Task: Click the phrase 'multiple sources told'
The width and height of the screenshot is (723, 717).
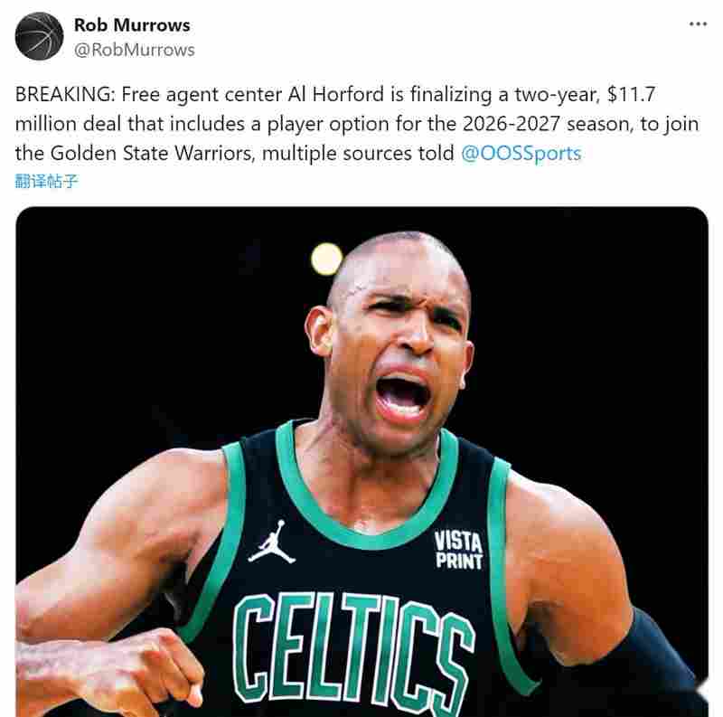Action: point(358,154)
